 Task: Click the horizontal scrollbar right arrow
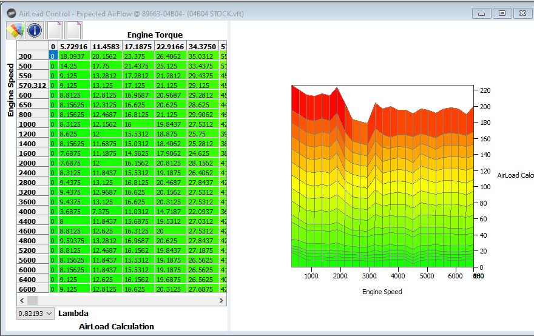[x=221, y=301]
